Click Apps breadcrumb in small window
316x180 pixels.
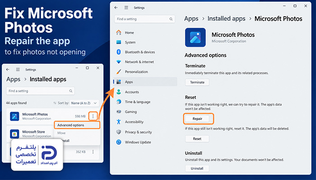point(13,79)
